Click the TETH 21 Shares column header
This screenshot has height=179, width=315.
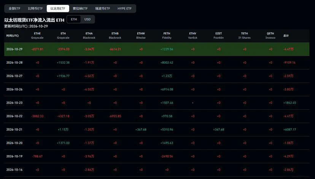tap(245, 36)
